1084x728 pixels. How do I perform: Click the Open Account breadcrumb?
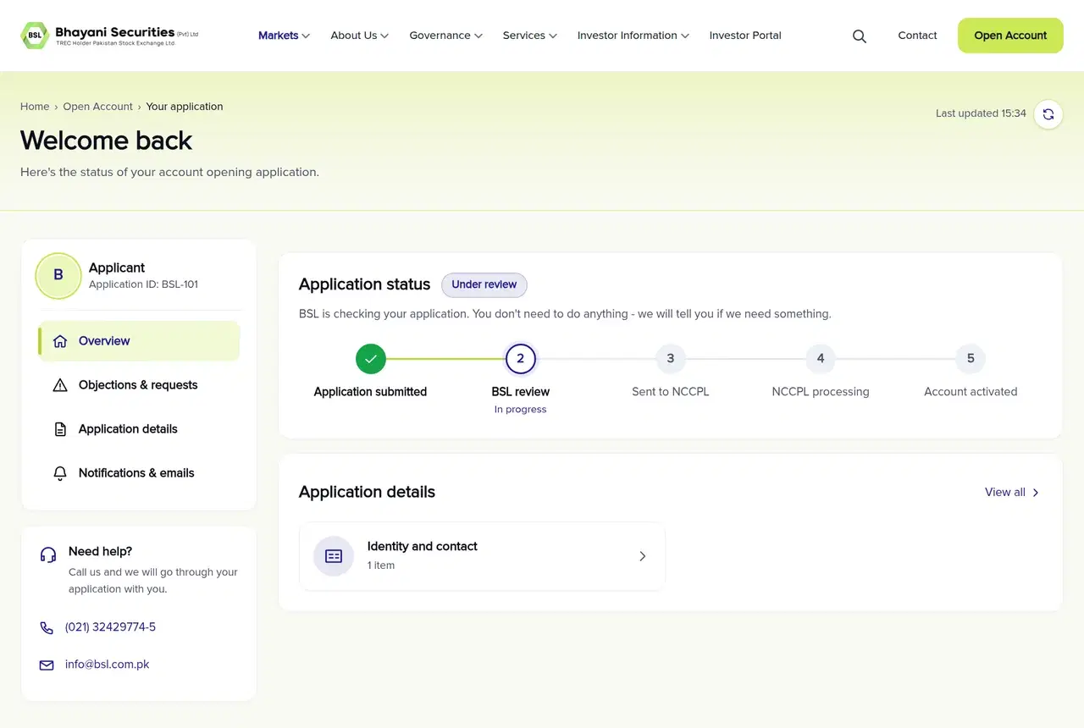click(x=97, y=107)
